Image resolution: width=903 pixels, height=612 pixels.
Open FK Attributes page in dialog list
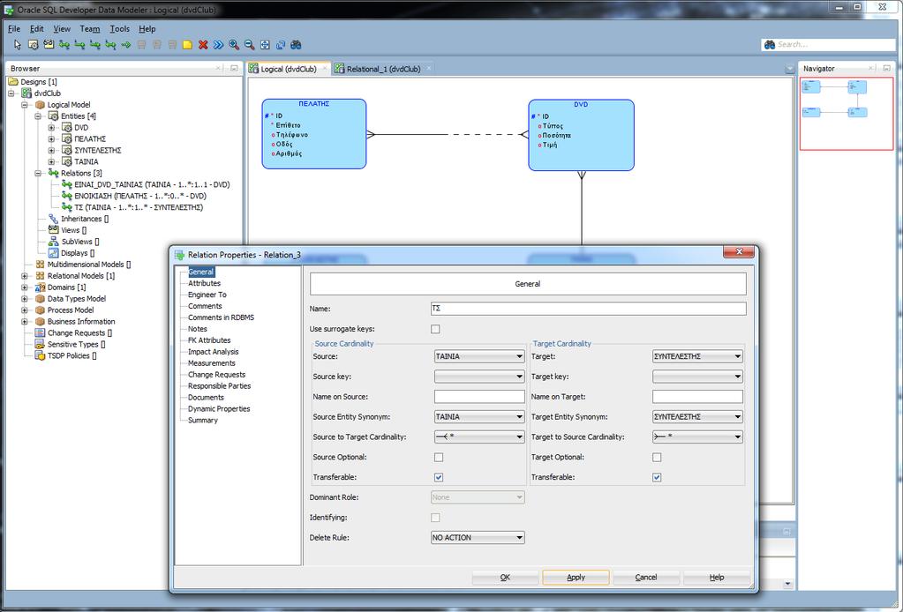(x=209, y=340)
